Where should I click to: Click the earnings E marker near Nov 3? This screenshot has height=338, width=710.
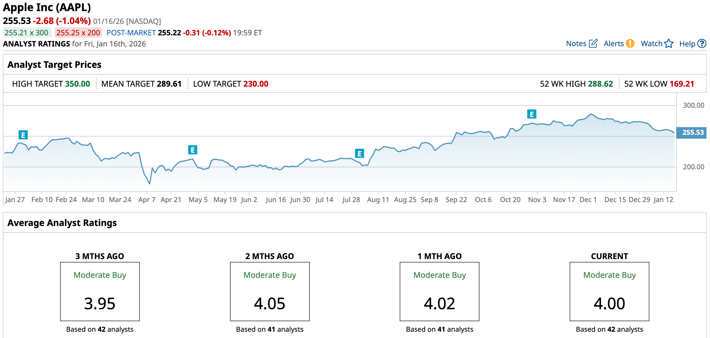point(532,114)
